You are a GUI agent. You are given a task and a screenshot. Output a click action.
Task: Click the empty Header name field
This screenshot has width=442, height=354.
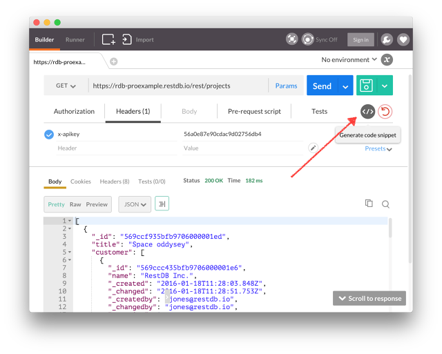click(x=117, y=148)
